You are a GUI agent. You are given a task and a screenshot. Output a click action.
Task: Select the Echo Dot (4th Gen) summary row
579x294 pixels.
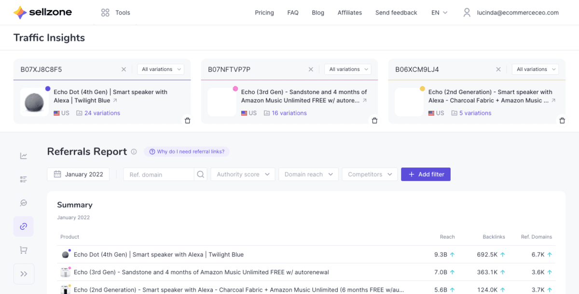[306, 254]
